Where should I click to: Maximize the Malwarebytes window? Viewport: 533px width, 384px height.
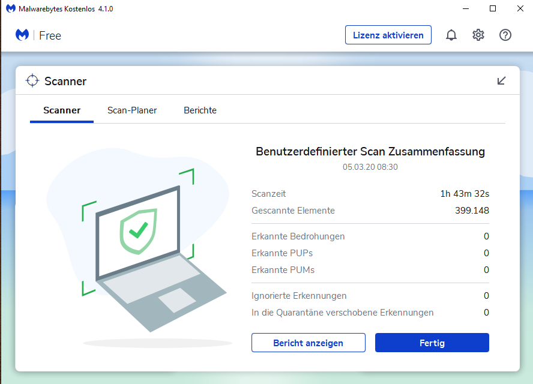click(x=493, y=8)
